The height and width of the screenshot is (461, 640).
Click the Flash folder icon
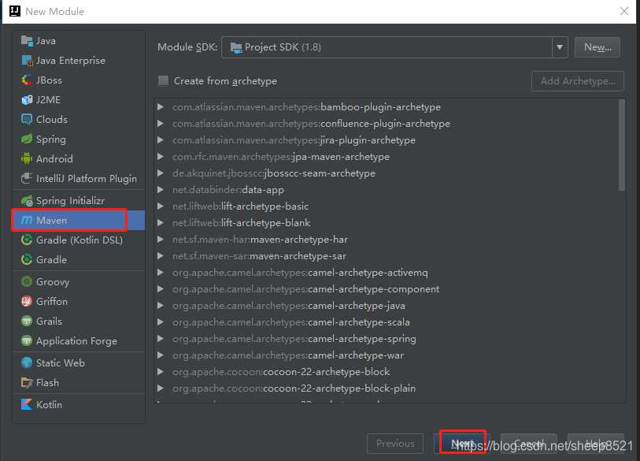point(27,383)
